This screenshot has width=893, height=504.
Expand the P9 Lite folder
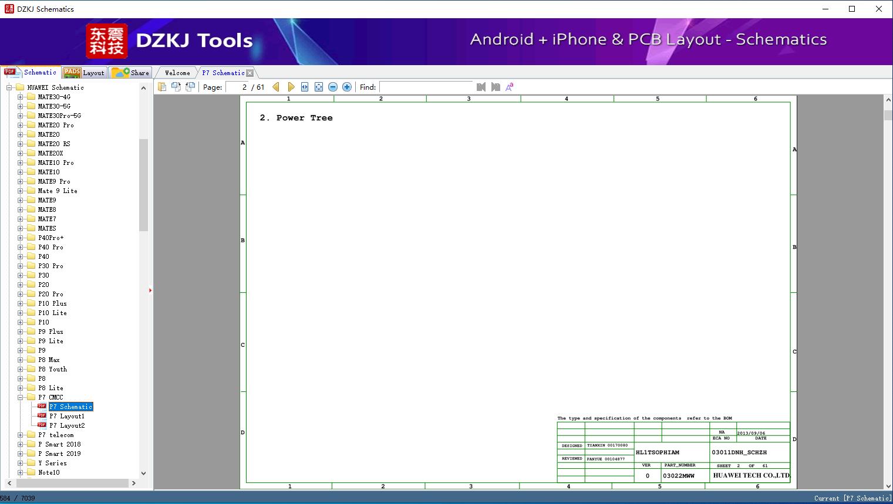pyautogui.click(x=21, y=341)
